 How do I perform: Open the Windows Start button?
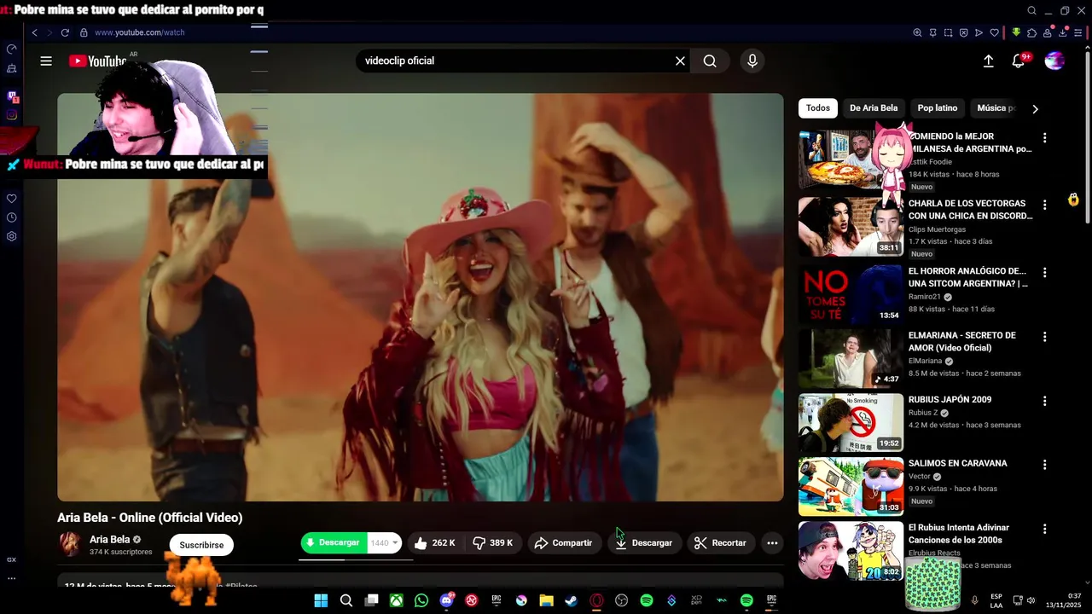click(x=321, y=600)
